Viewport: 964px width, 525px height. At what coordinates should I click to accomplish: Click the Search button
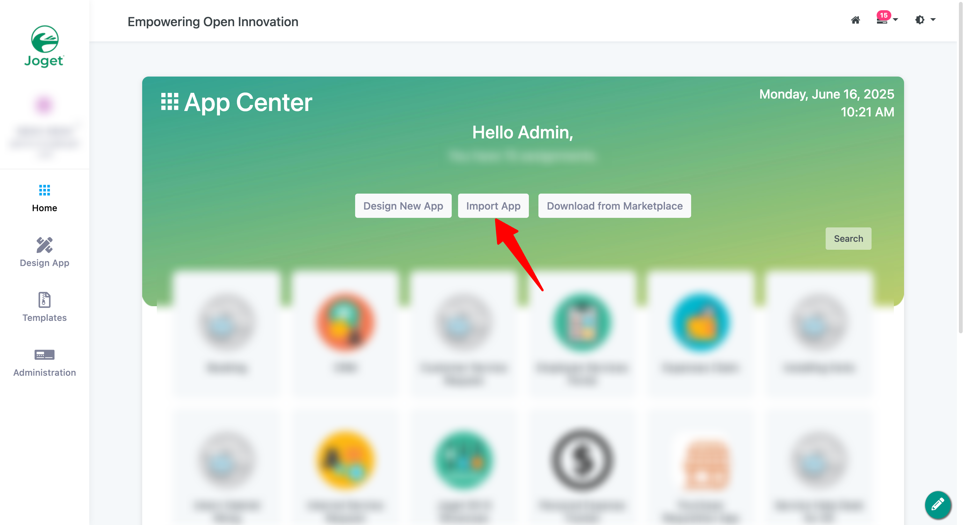pos(848,239)
